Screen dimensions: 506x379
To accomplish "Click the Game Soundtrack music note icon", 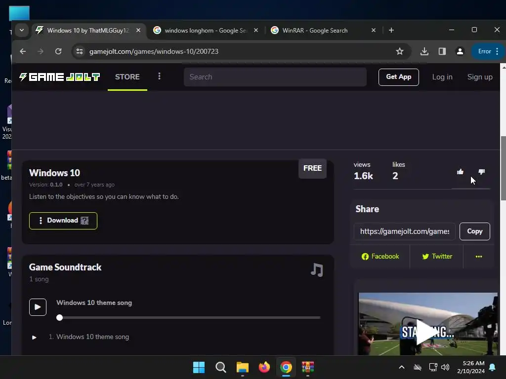I will coord(317,270).
